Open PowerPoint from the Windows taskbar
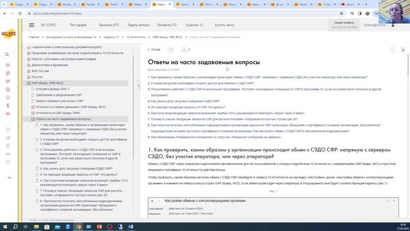Image resolution: width=410 pixels, height=231 pixels. [99, 227]
